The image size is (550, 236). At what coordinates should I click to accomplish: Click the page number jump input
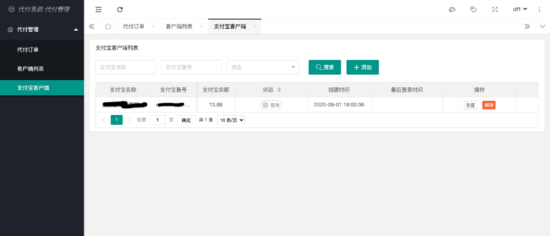coord(158,120)
